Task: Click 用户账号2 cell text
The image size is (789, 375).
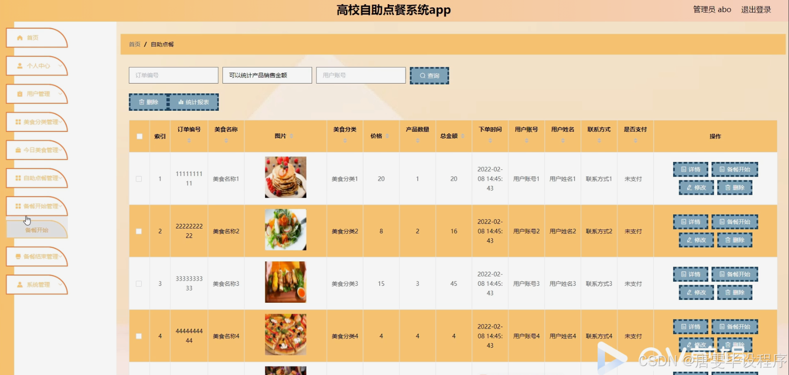Action: tap(527, 231)
